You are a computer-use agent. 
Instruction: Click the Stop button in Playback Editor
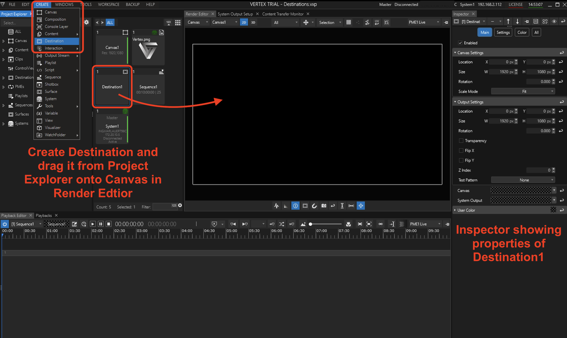(x=109, y=224)
